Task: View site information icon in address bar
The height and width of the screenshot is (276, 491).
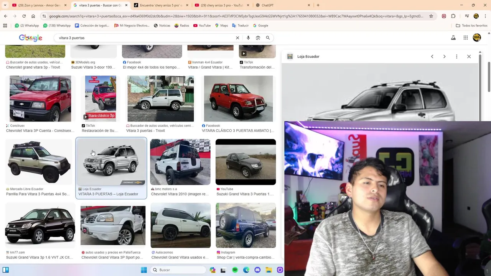Action: click(x=44, y=16)
